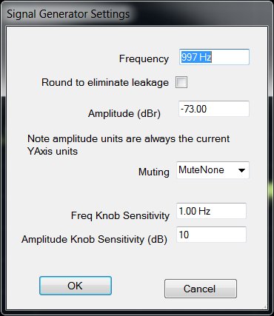
Task: Enable Round to eliminate leakage checkbox
Action: coord(181,82)
